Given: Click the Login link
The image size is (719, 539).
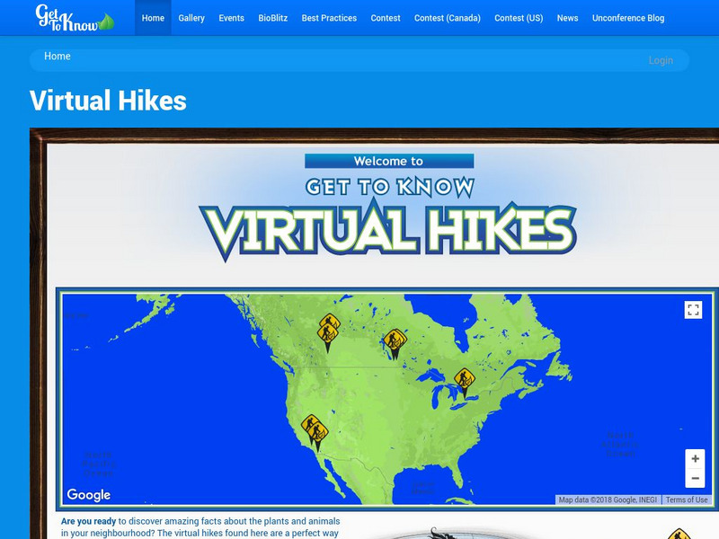Looking at the screenshot, I should click(661, 60).
